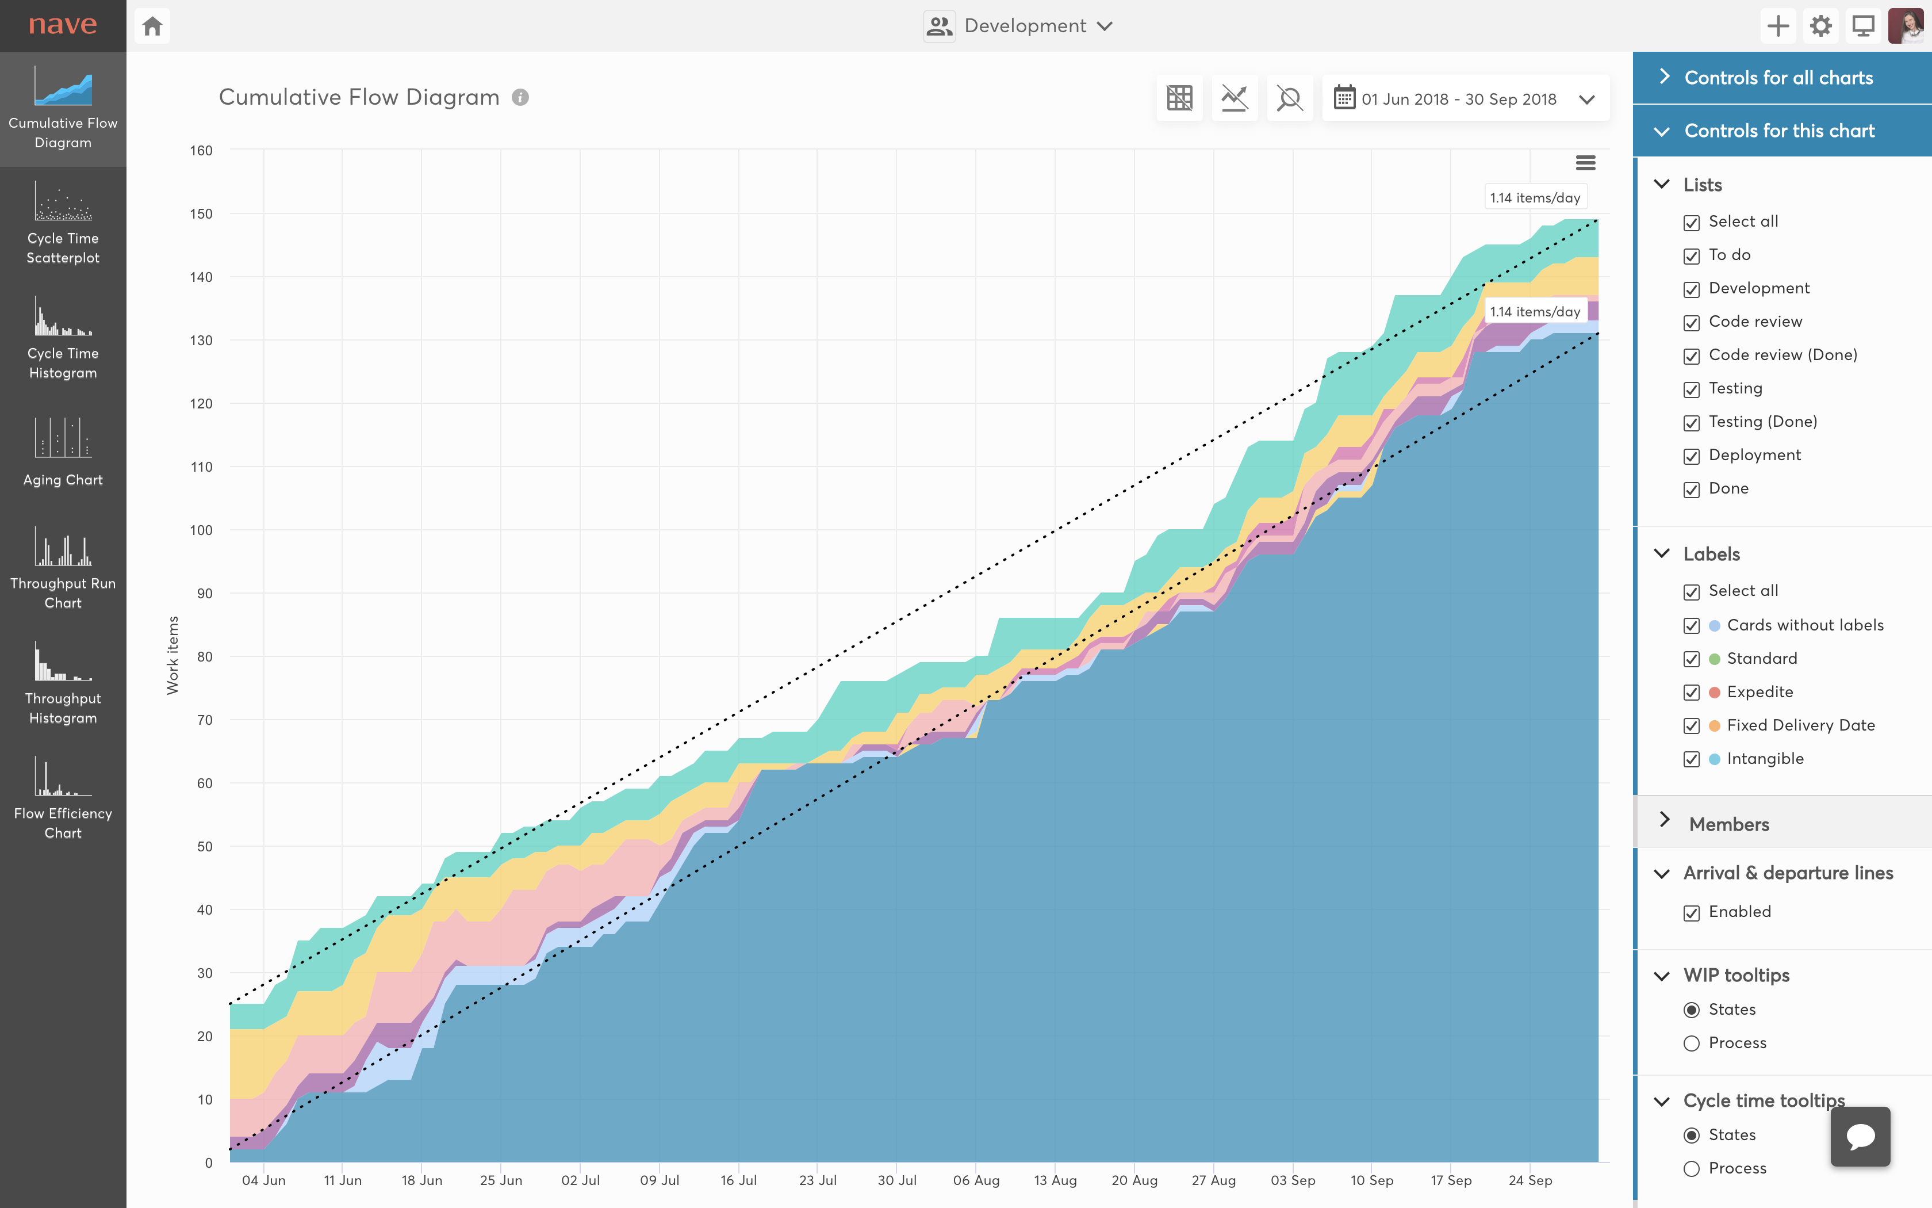Click the disable zoom magnifier icon
1932x1208 pixels.
[1289, 98]
